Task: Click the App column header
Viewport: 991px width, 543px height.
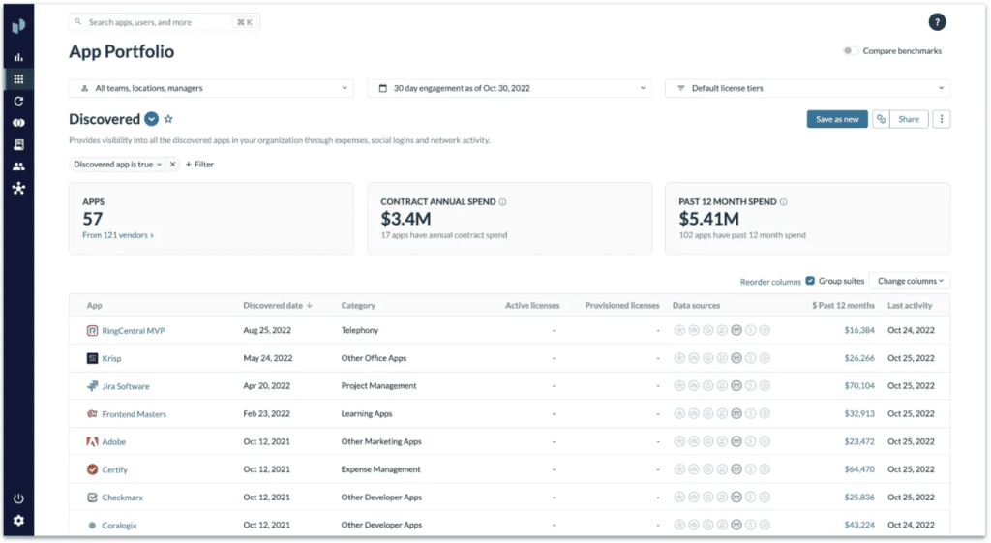Action: tap(94, 305)
